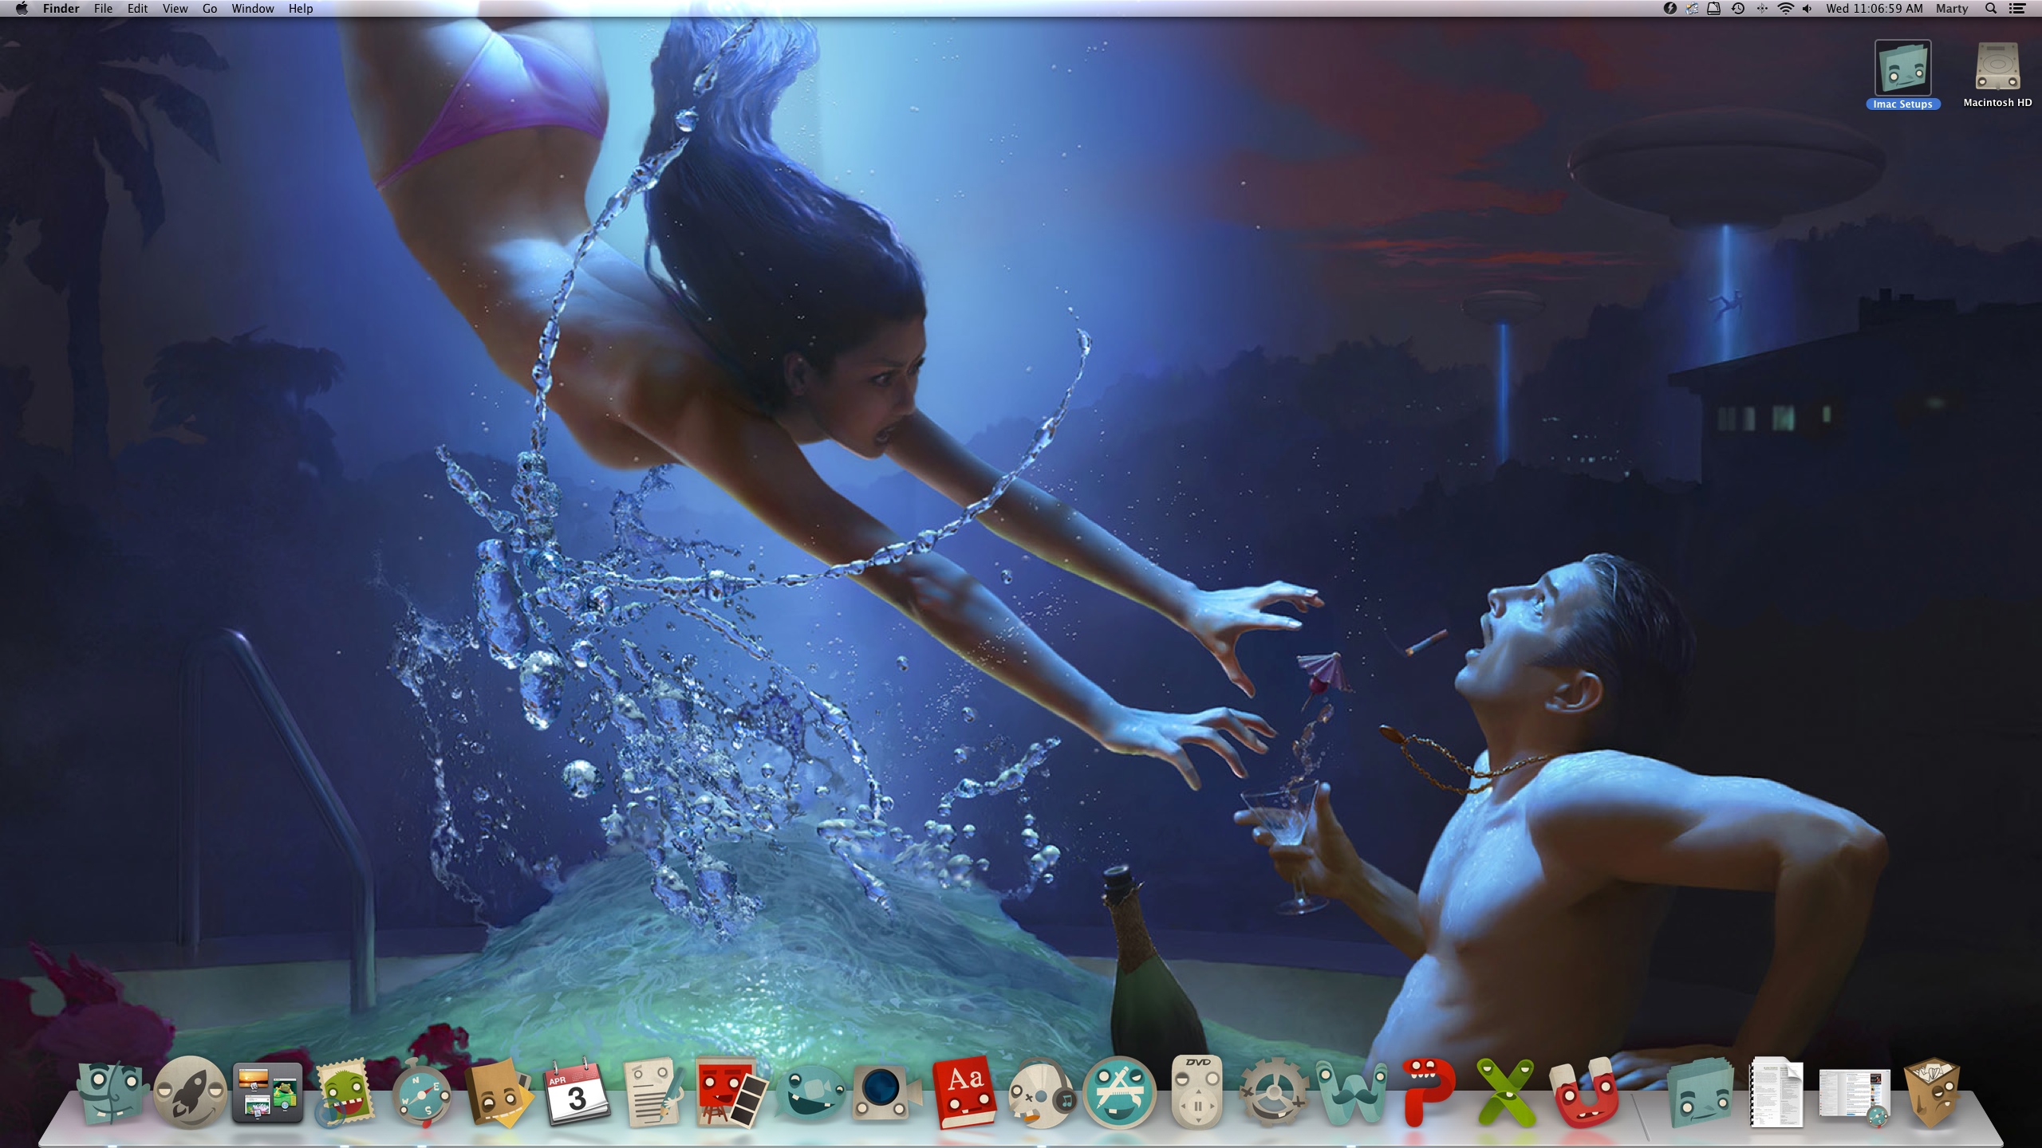Open the App Store dock icon
Image resolution: width=2042 pixels, height=1148 pixels.
pos(1119,1092)
